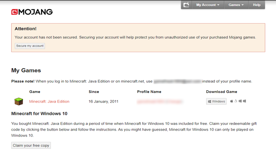
Task: Download the Linux version via the penguin icon
Action: 235,101
